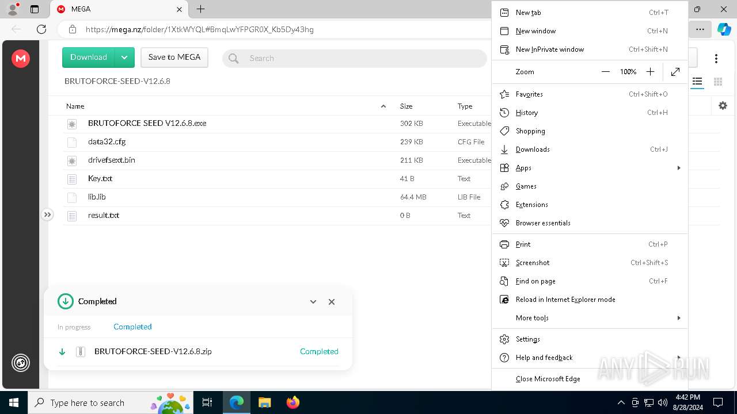This screenshot has height=414, width=737.
Task: Sort files by Type column
Action: [465, 106]
